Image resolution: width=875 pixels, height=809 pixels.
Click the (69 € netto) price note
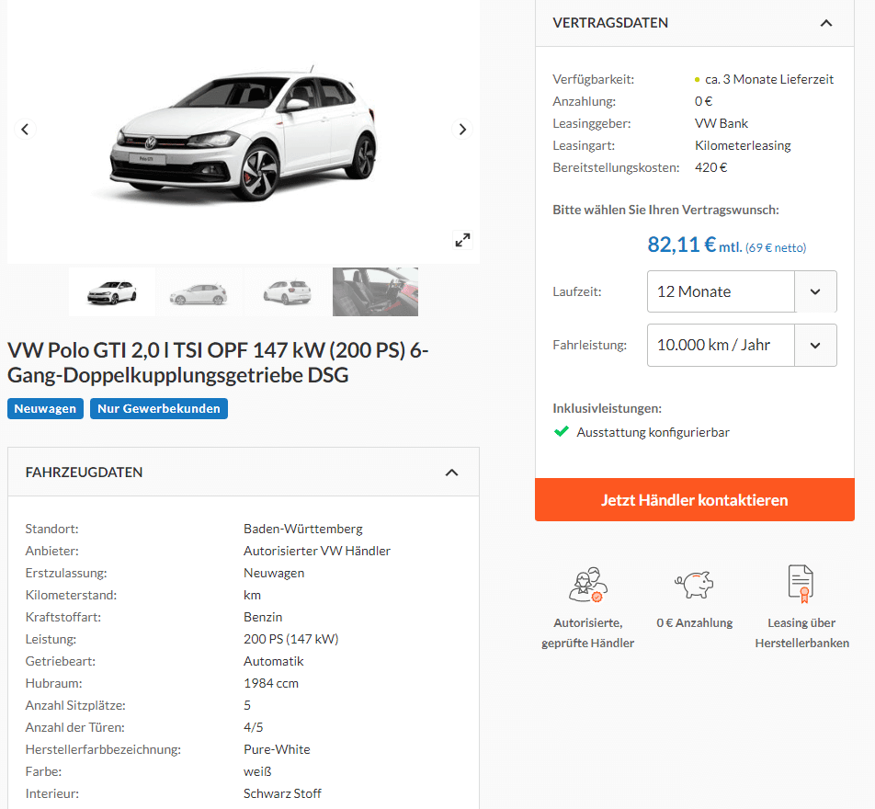776,248
